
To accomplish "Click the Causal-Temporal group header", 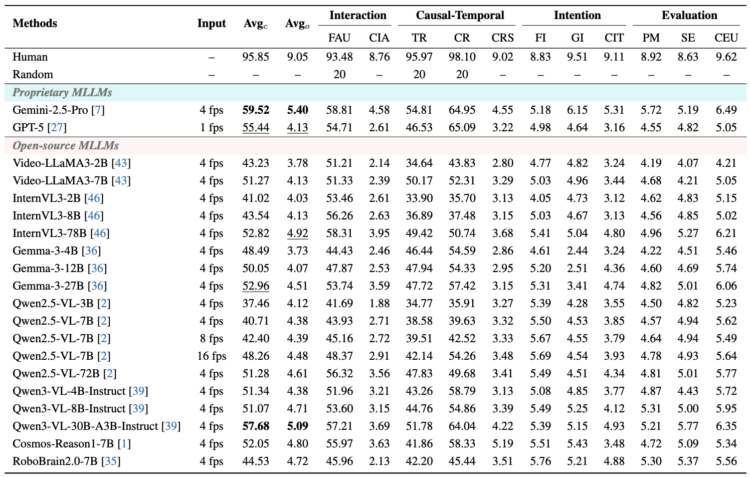I will tap(460, 16).
